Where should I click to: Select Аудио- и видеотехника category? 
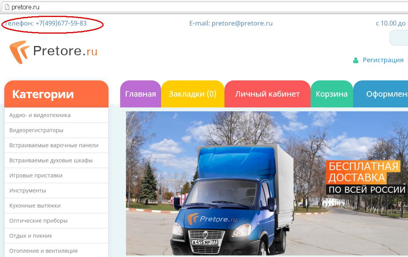56,115
